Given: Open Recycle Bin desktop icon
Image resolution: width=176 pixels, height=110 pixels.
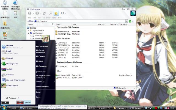Looking at the screenshot, I should (x=170, y=99).
